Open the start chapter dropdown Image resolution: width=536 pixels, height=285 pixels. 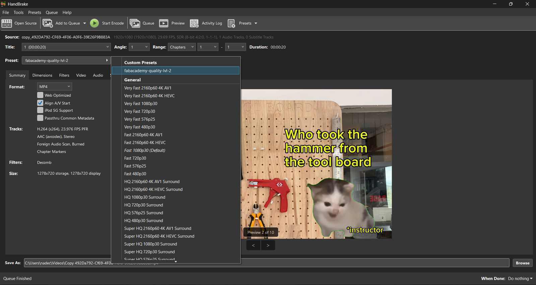[x=208, y=47]
